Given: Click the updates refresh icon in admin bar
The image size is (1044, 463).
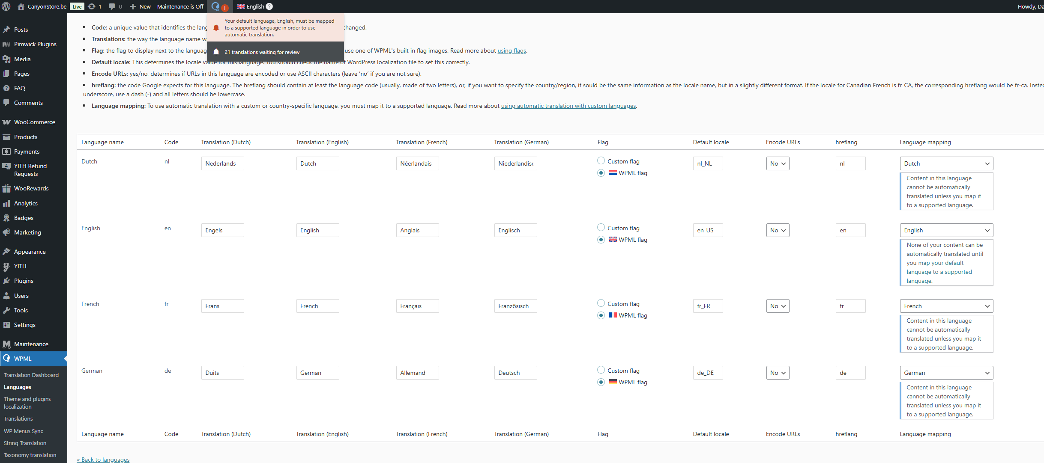Looking at the screenshot, I should point(91,6).
